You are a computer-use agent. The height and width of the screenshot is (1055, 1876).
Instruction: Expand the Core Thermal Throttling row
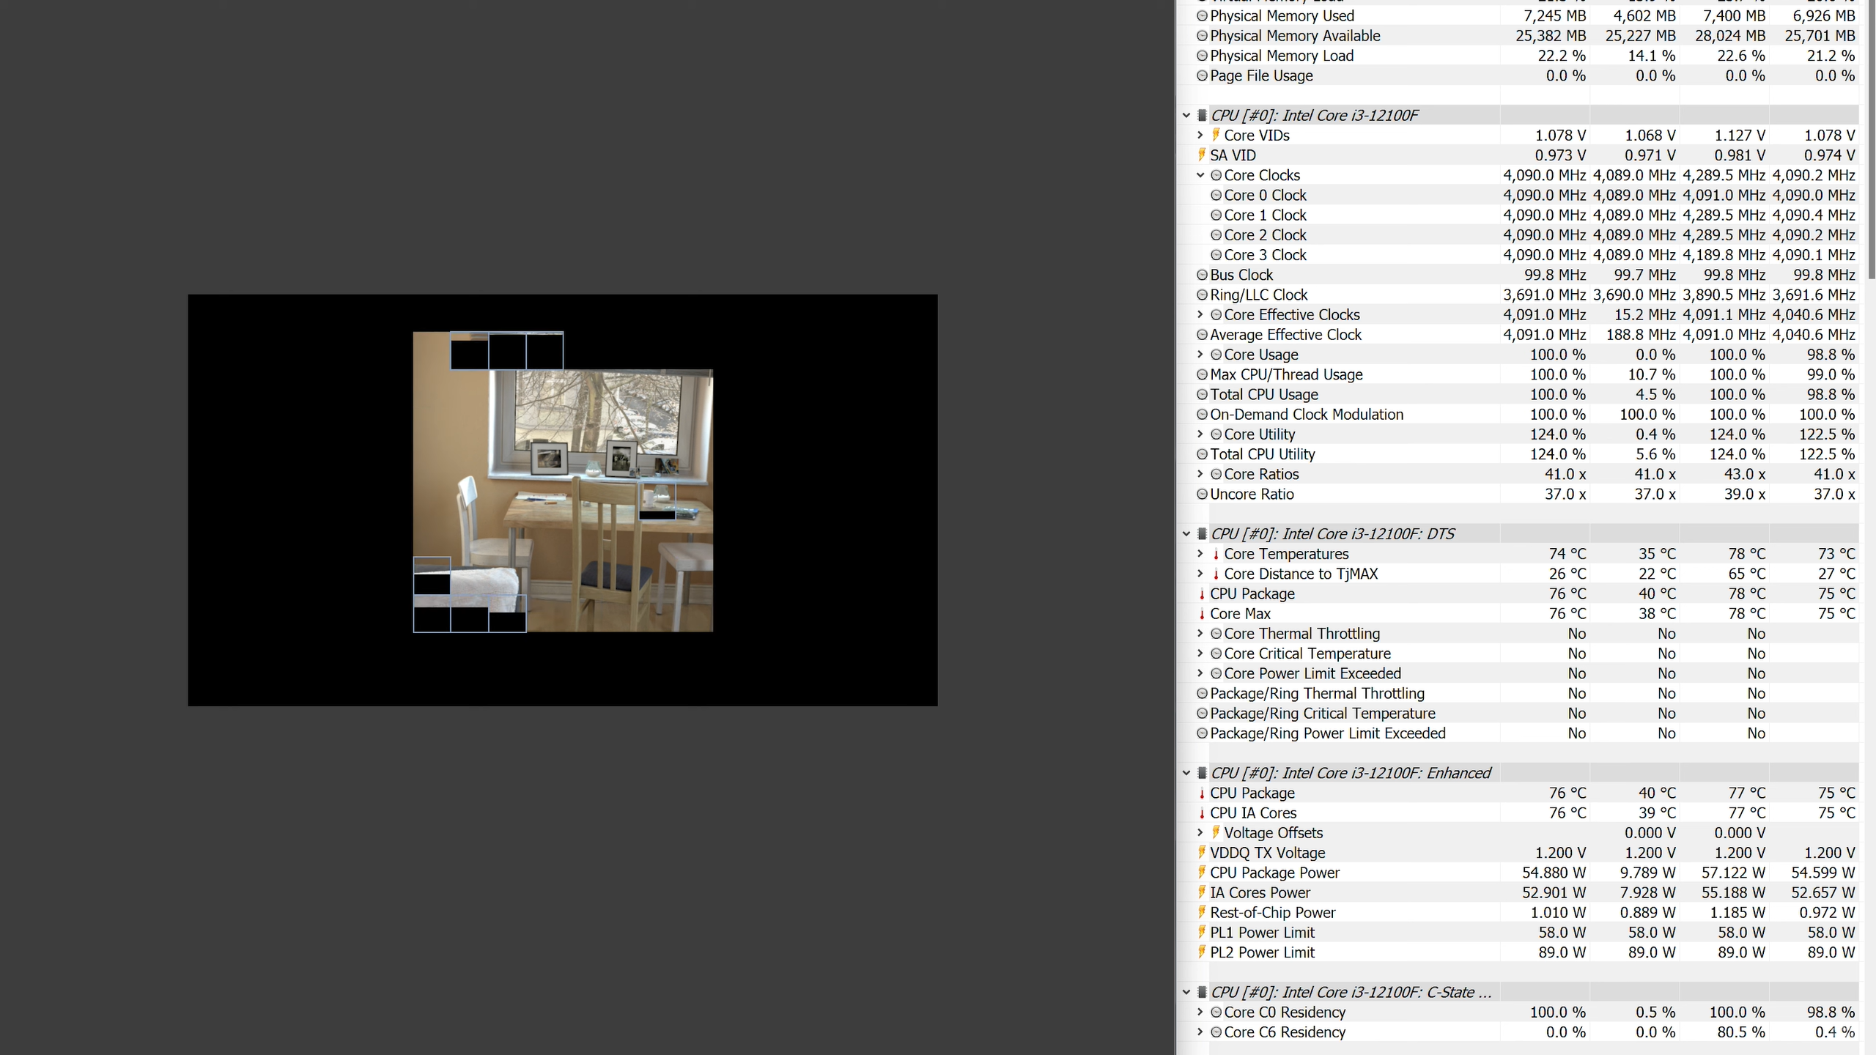tap(1200, 633)
